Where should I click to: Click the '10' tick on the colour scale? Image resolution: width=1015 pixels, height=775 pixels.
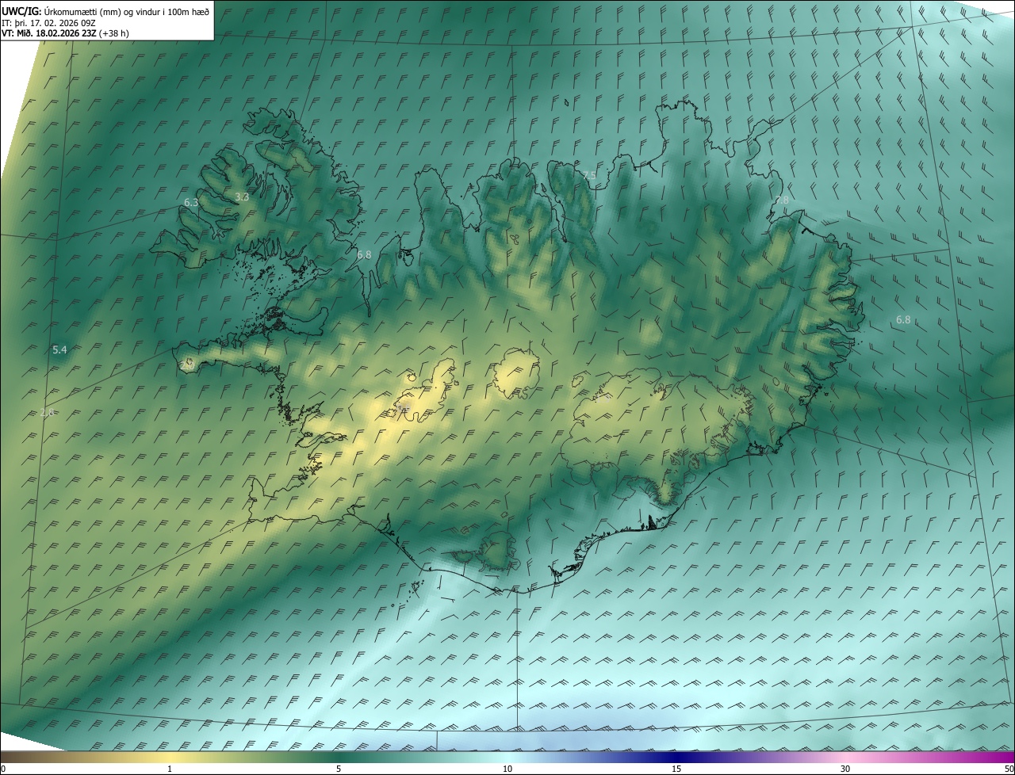pos(507,769)
